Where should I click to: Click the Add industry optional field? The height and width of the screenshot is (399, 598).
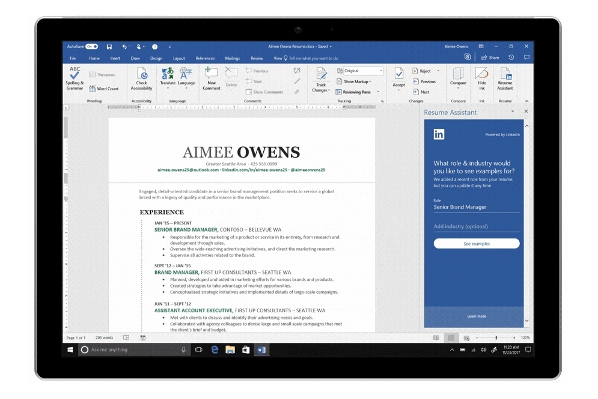click(x=477, y=226)
